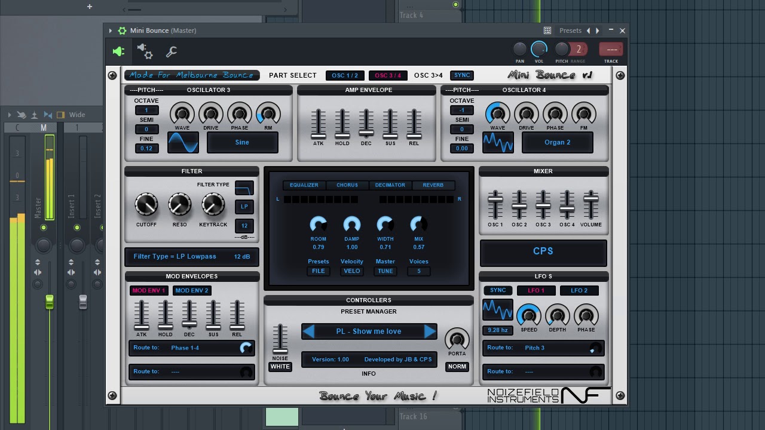
Task: Open the Sine waveform name selector
Action: pos(242,142)
